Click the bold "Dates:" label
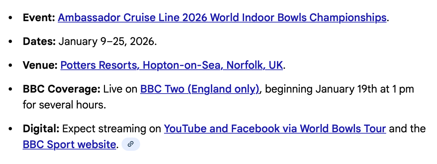437x164 pixels. (x=39, y=42)
